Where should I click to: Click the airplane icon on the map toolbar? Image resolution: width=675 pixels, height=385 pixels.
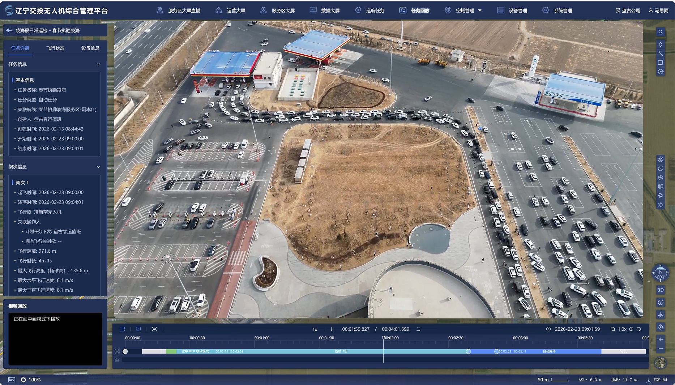pyautogui.click(x=660, y=315)
